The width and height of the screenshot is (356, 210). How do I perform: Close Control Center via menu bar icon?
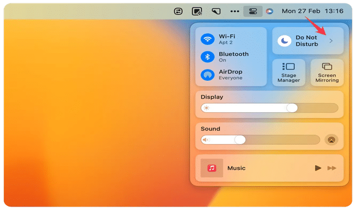pyautogui.click(x=252, y=11)
